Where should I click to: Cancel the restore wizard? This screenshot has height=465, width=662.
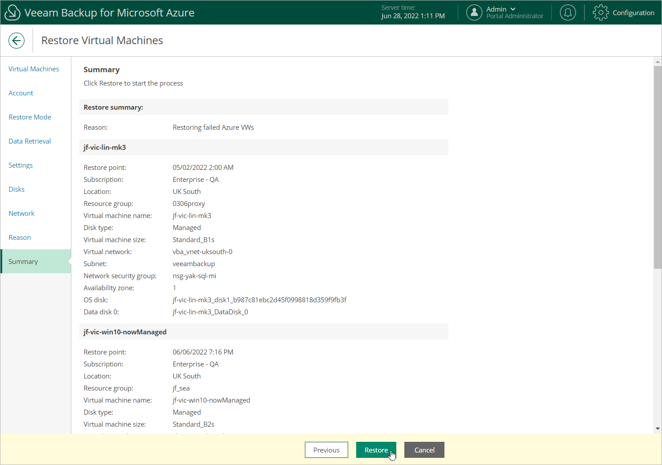424,450
